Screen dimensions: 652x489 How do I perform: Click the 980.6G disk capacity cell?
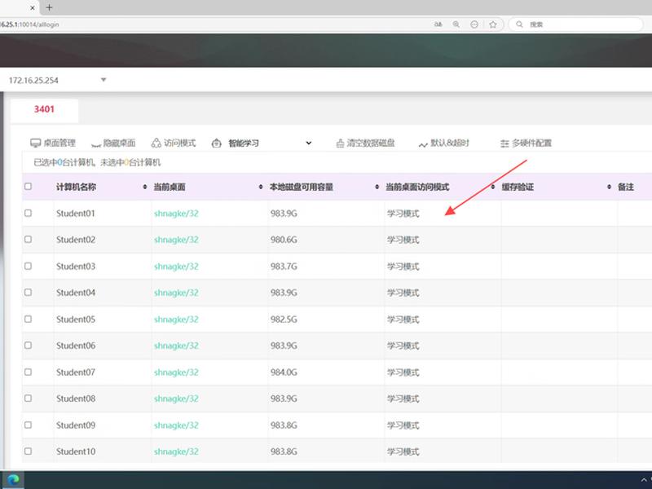tap(284, 240)
